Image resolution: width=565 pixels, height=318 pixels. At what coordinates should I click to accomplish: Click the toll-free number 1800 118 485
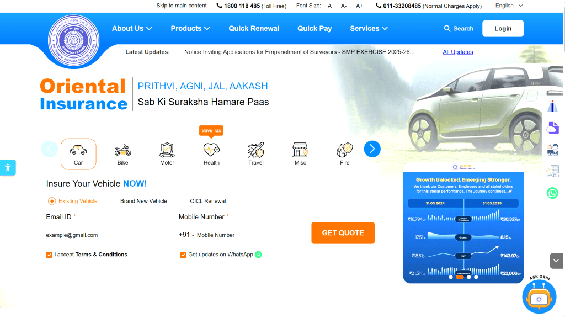tap(242, 6)
